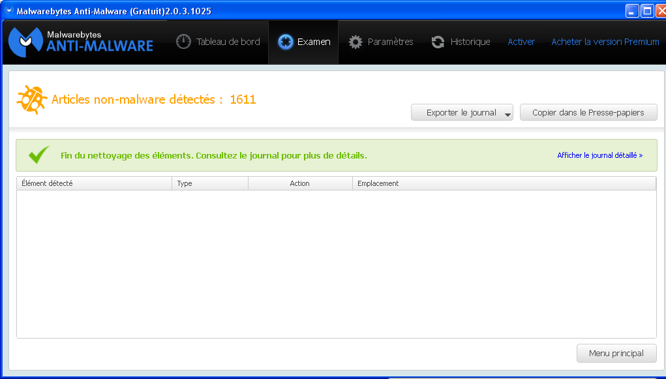The width and height of the screenshot is (666, 379).
Task: Return via the Menu principal button
Action: coord(616,353)
